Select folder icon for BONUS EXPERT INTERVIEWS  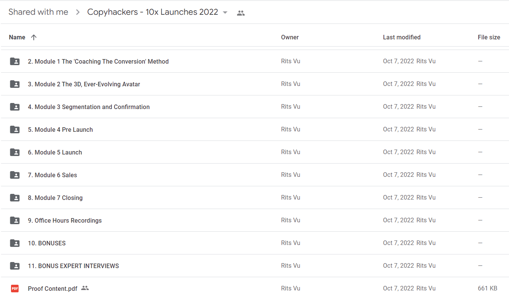pos(15,266)
